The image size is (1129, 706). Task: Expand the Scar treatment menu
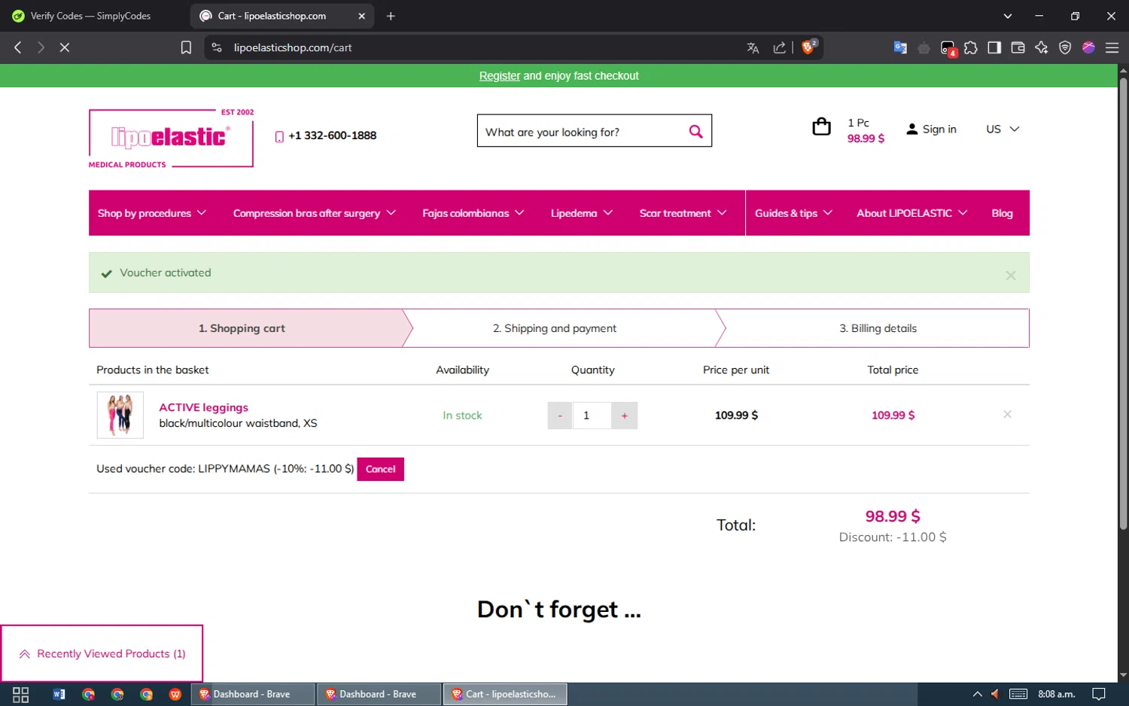pyautogui.click(x=683, y=213)
